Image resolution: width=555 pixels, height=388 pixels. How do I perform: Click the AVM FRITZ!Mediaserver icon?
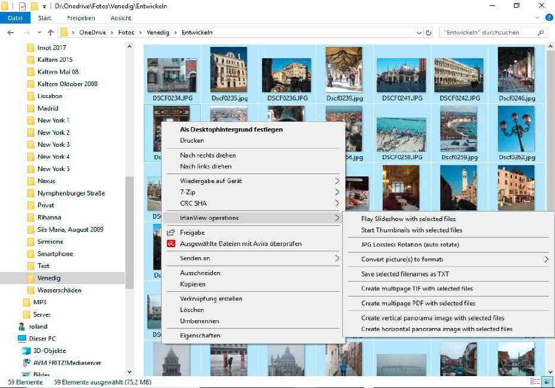[x=26, y=362]
